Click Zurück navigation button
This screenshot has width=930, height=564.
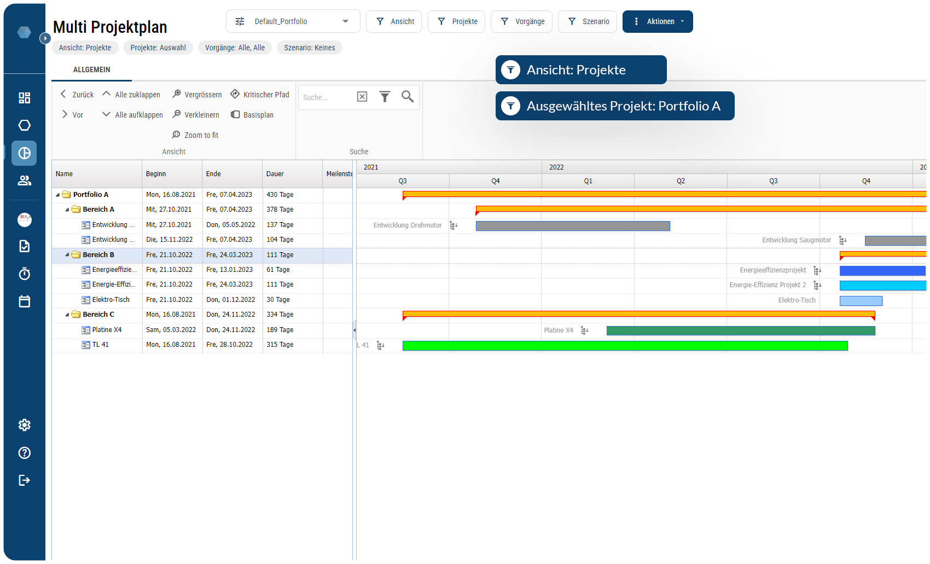pos(77,95)
